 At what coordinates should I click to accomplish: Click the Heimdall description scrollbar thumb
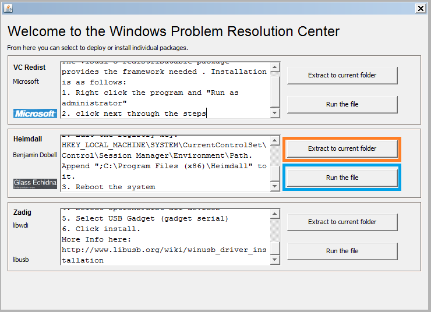point(275,173)
